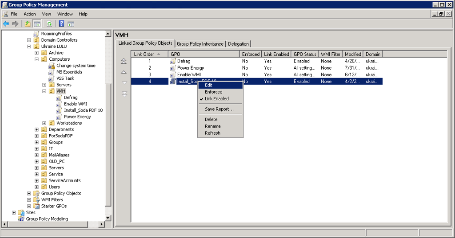
Task: Expand the Departments node
Action: point(36,129)
